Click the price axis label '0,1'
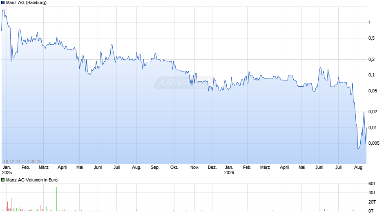384x215 pixels. [371, 75]
